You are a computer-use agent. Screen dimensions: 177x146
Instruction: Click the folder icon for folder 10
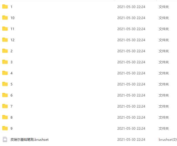[x=5, y=18]
